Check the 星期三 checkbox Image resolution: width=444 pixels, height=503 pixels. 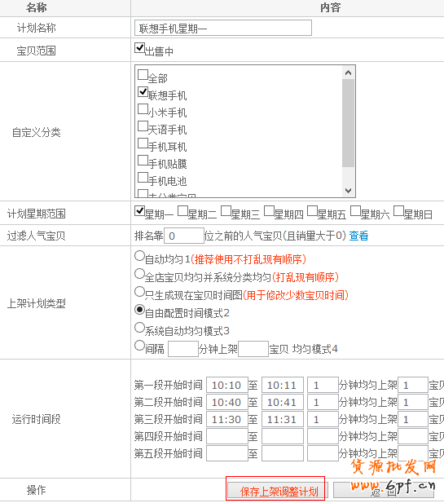coord(226,211)
